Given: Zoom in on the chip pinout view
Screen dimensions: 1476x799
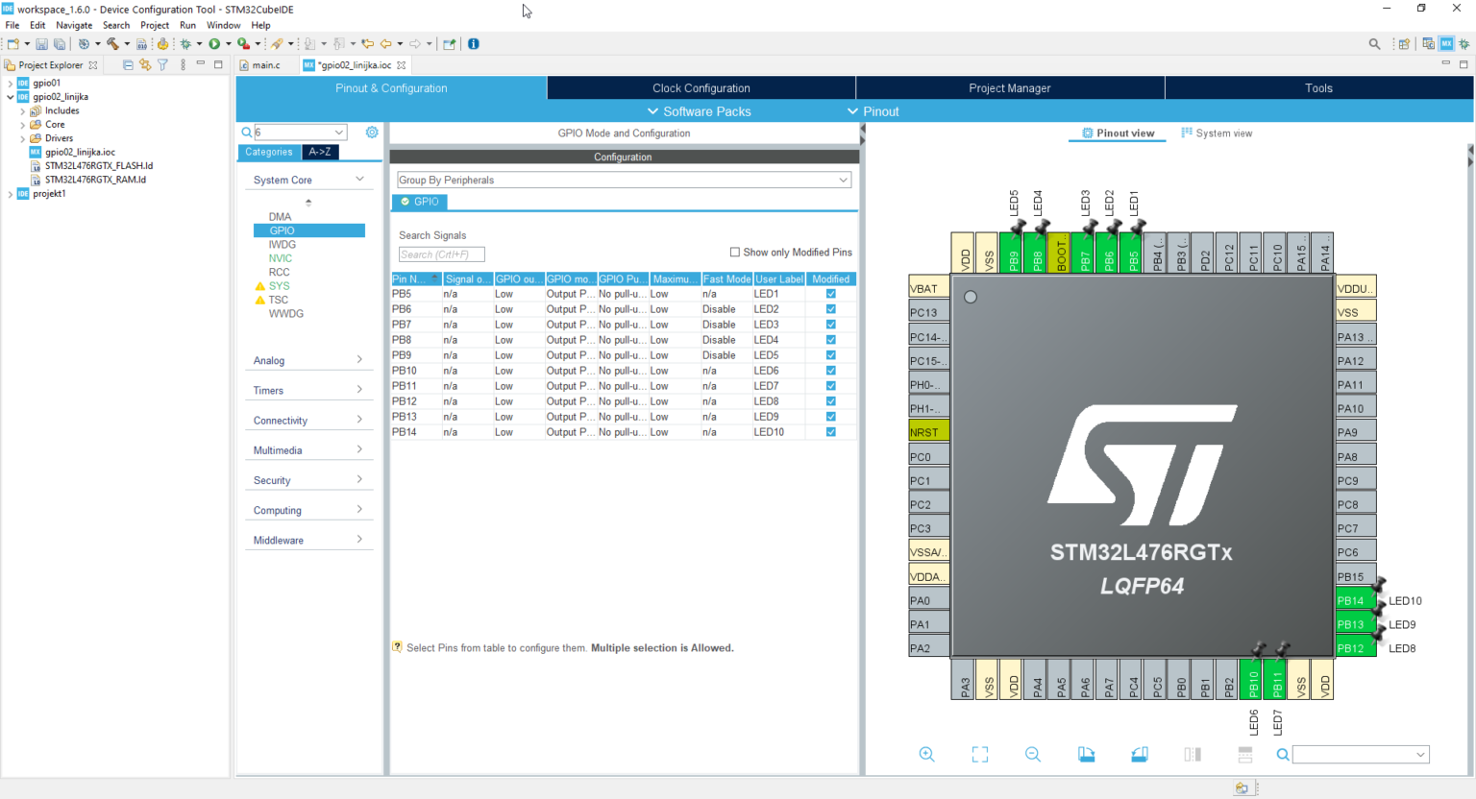Looking at the screenshot, I should pos(926,754).
